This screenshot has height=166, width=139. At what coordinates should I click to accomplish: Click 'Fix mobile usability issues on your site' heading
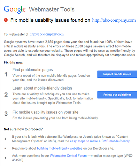click(45, 112)
